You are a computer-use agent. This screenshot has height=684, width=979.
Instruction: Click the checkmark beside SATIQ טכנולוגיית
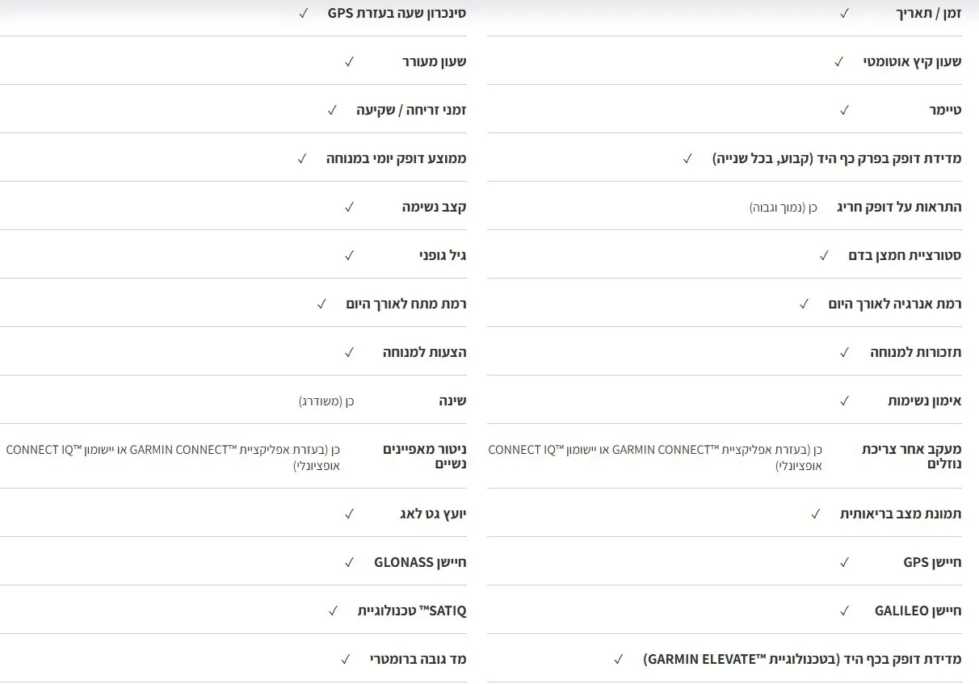click(x=333, y=611)
